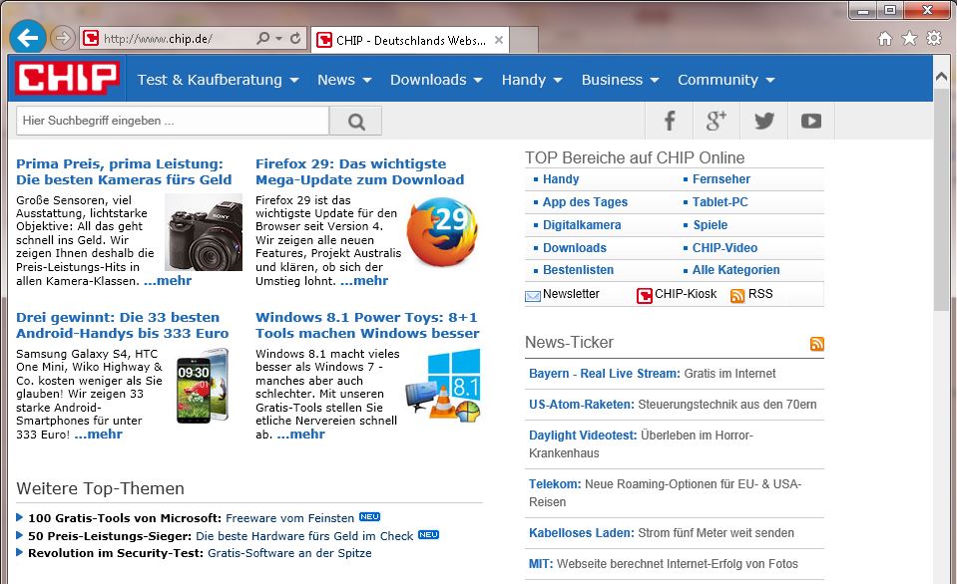The width and height of the screenshot is (957, 584).
Task: Click the Firefox 29 logo image
Action: (442, 231)
